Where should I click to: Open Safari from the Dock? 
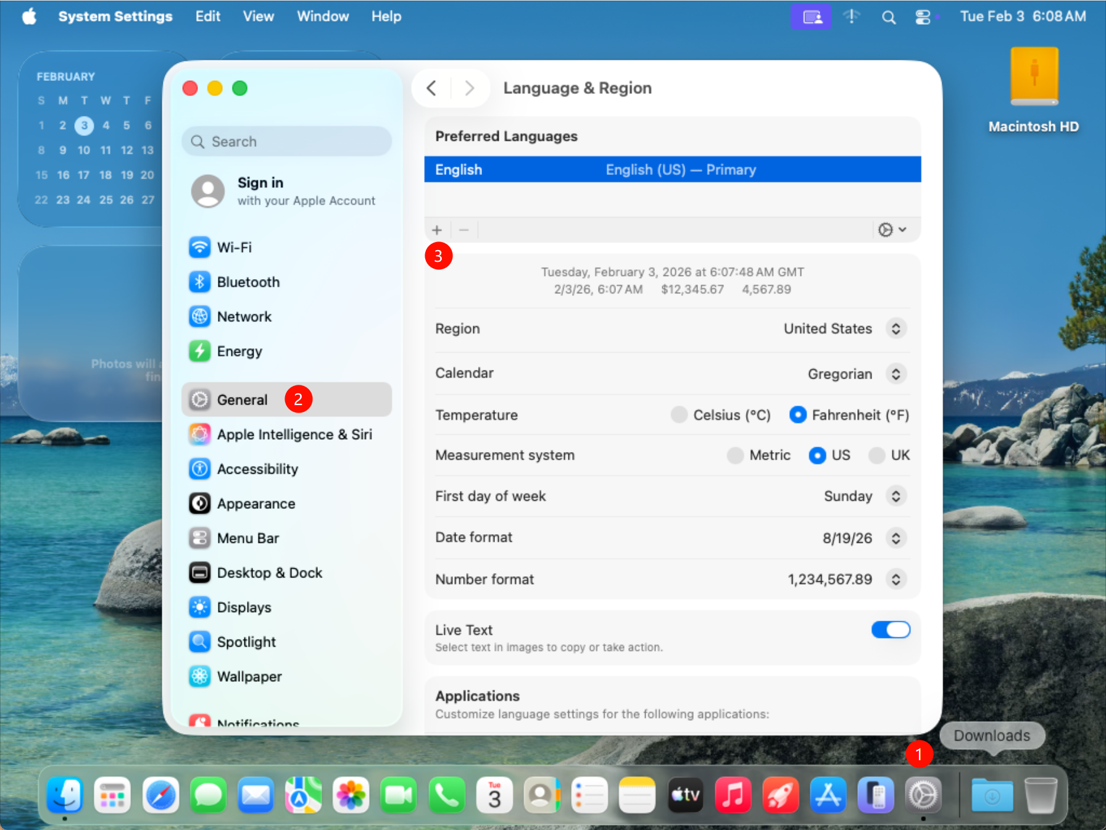pos(160,795)
